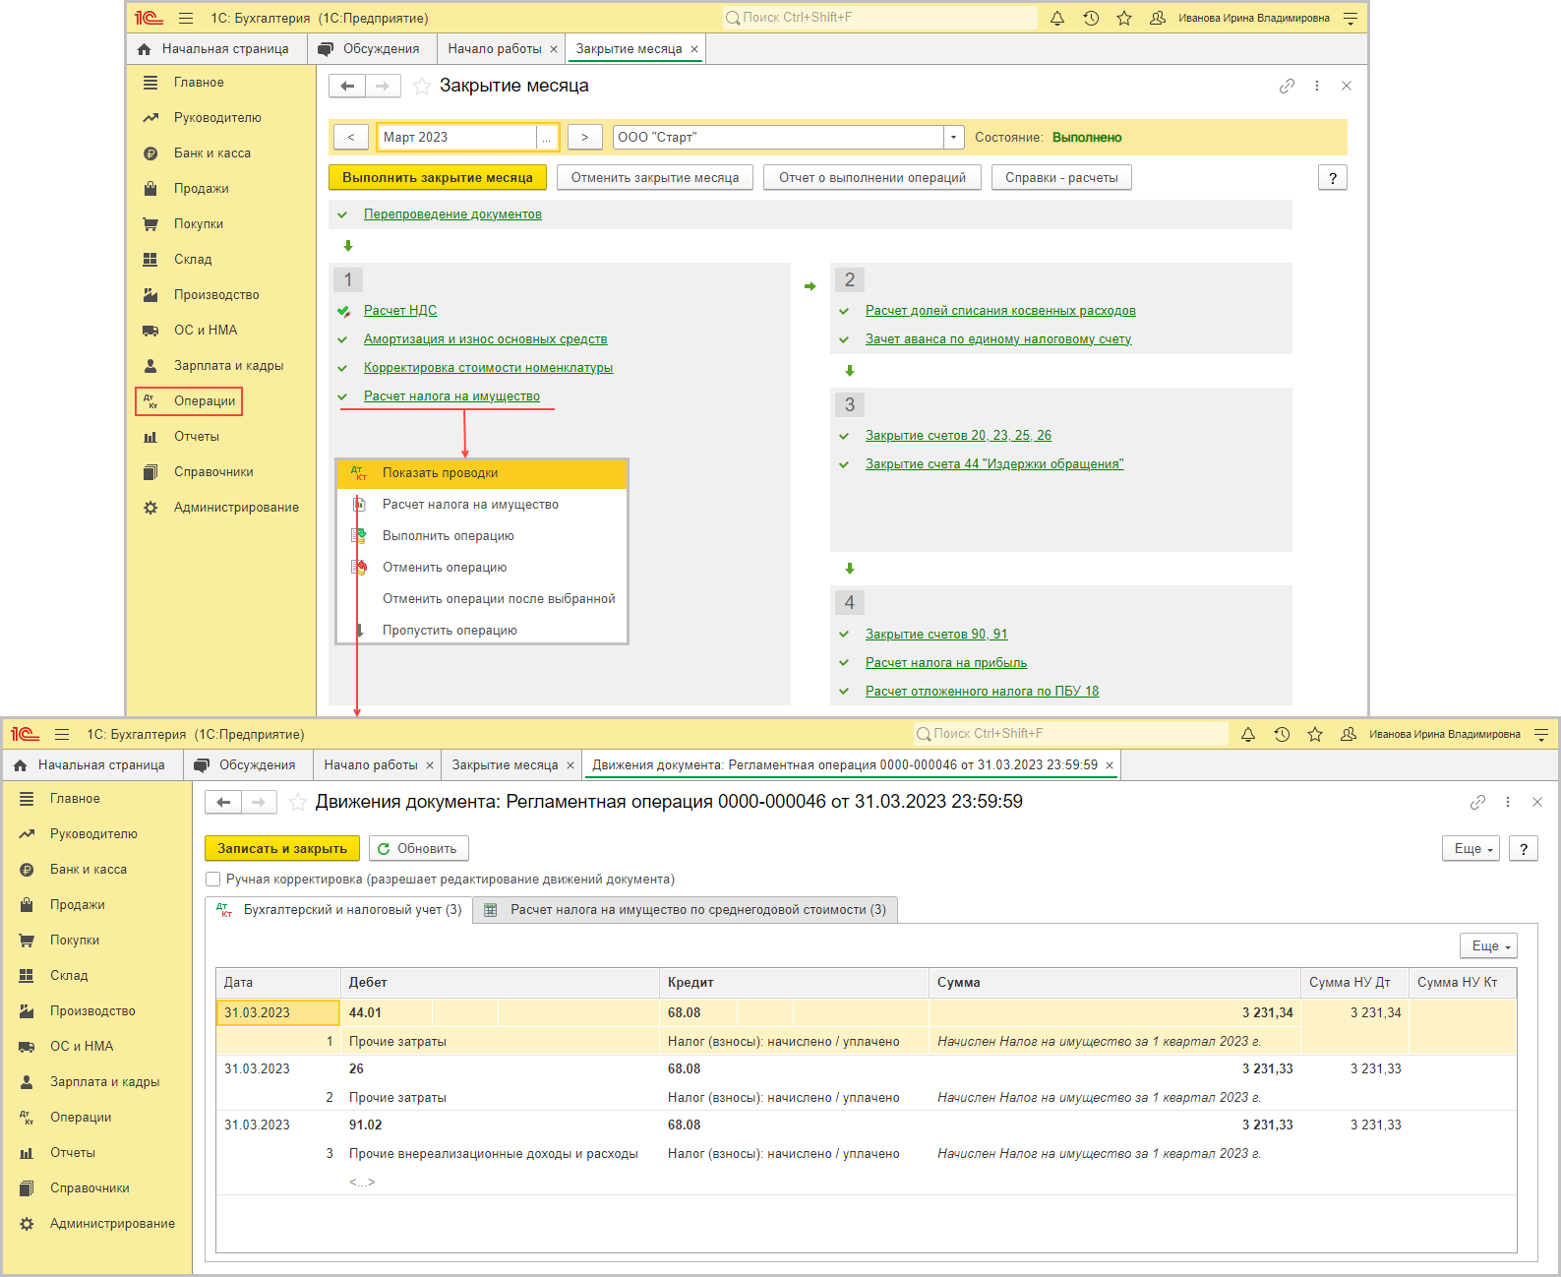Open Операции section in top sidebar
This screenshot has height=1277, width=1561.
tap(189, 401)
